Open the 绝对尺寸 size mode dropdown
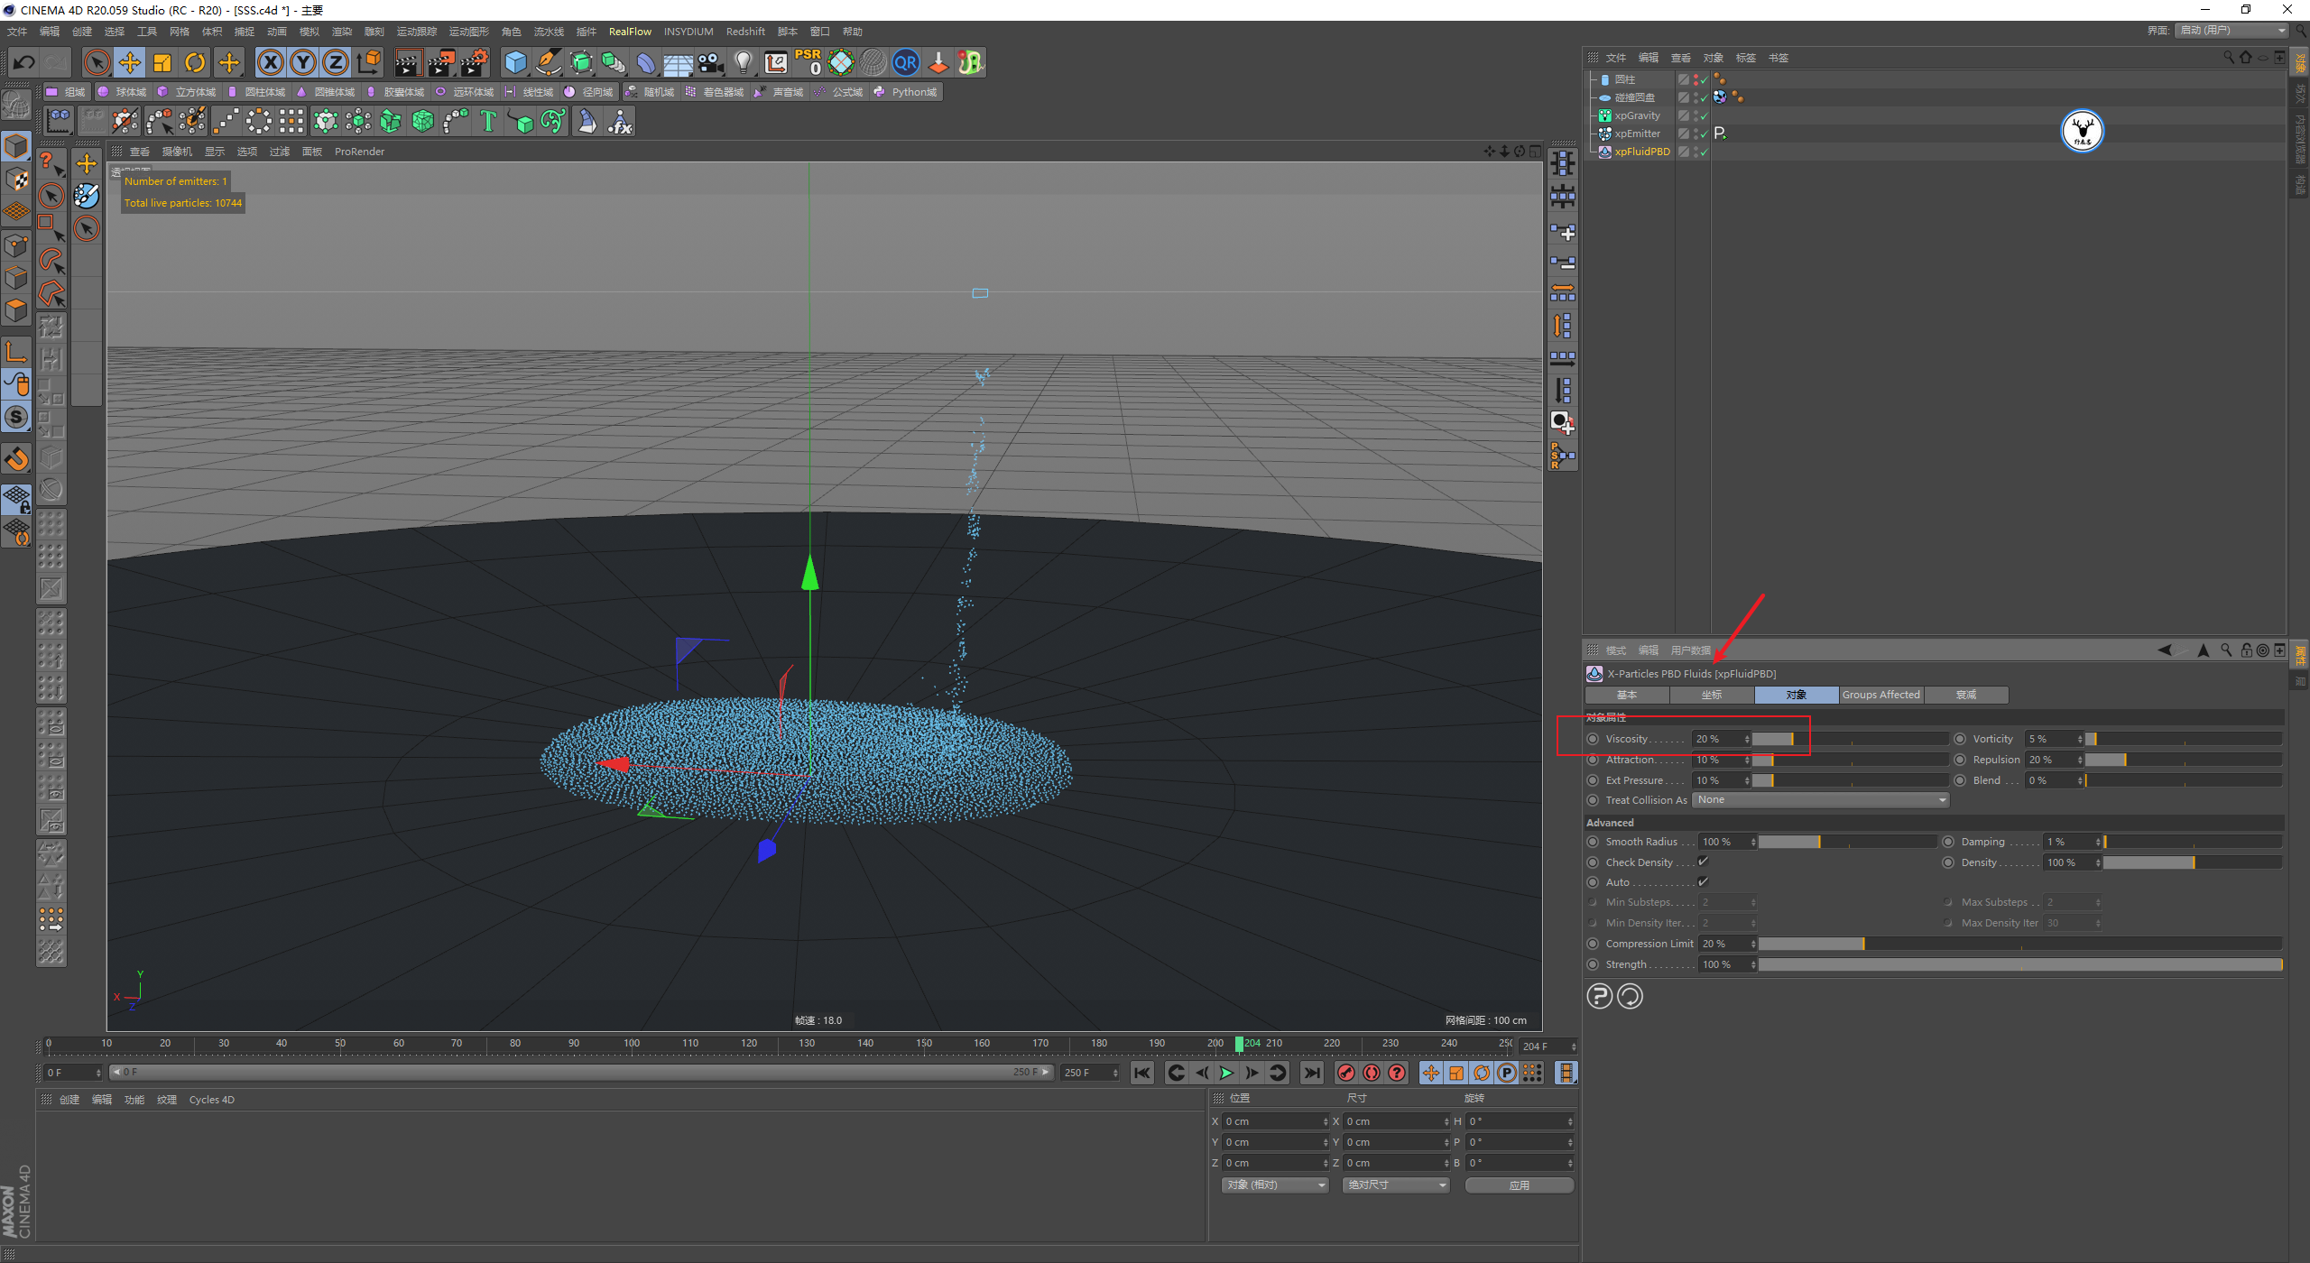 tap(1396, 1185)
